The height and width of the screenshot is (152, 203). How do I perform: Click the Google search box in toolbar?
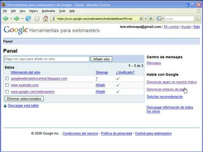[x=179, y=19]
